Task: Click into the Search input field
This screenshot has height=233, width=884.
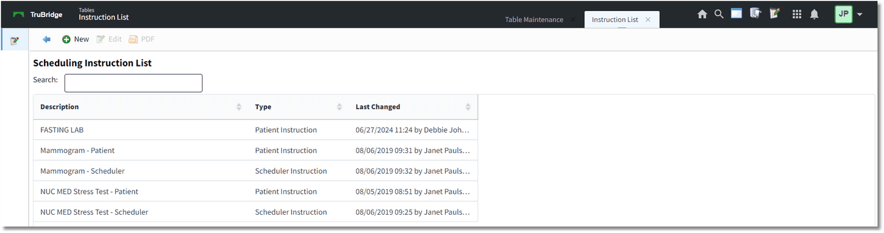Action: pyautogui.click(x=134, y=83)
